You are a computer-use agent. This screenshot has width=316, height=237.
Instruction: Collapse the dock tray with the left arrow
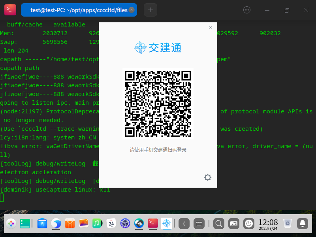(x=184, y=224)
